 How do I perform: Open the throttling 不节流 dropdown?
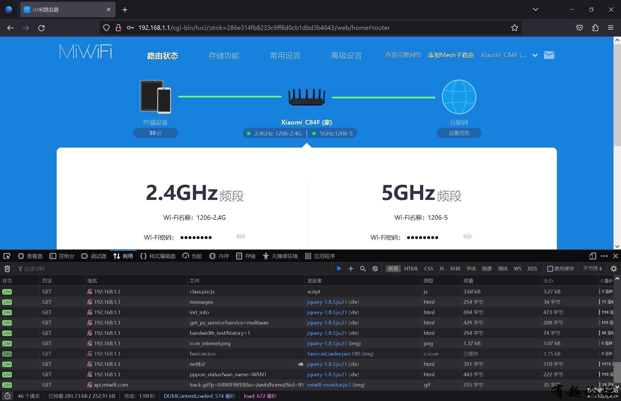coord(592,268)
